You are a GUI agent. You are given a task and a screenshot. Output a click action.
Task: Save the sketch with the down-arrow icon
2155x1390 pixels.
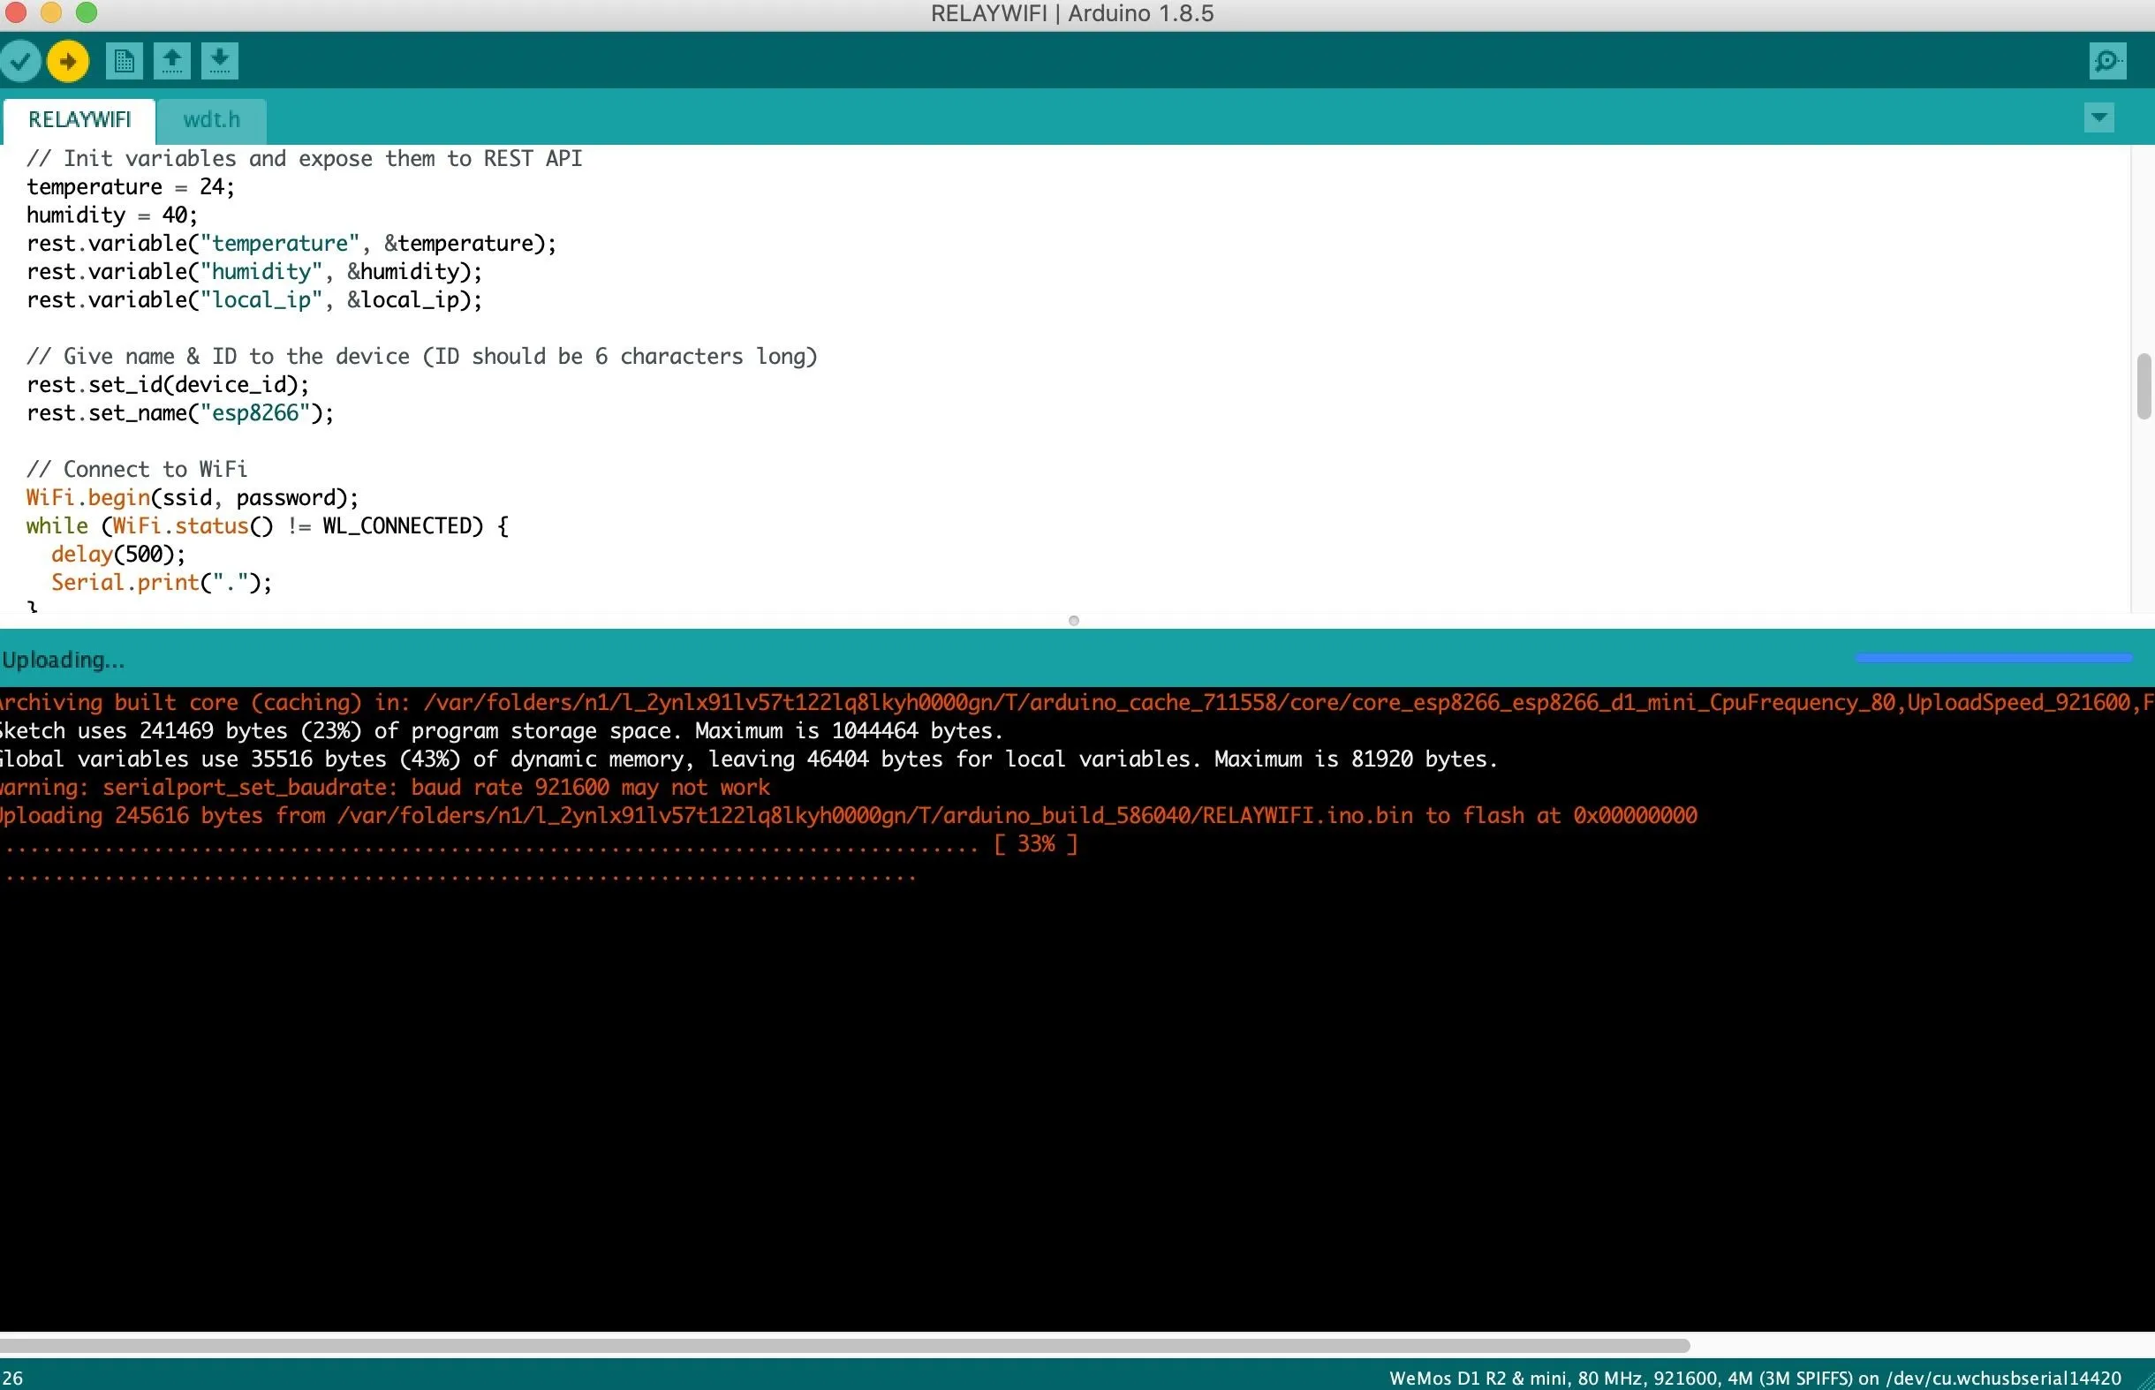tap(219, 62)
